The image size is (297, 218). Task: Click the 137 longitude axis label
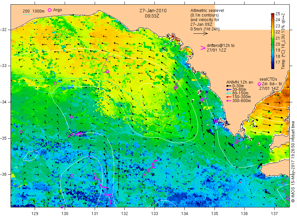coord(275,214)
